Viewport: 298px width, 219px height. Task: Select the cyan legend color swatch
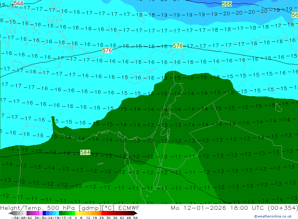57,213
